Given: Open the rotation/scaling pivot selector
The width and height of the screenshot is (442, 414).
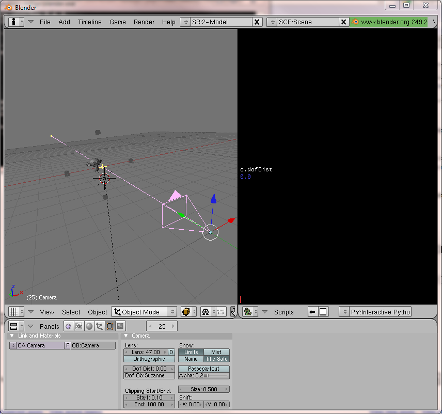Looking at the screenshot, I should 208,312.
